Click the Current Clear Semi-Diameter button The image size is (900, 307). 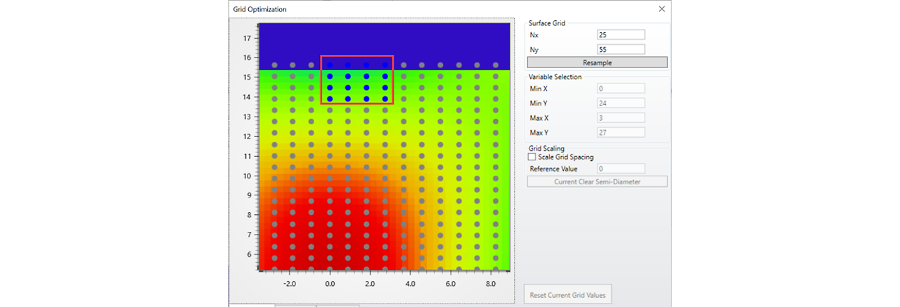click(597, 182)
